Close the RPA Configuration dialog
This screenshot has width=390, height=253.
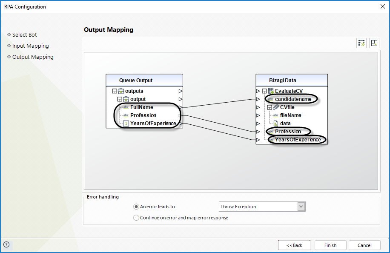[383, 6]
